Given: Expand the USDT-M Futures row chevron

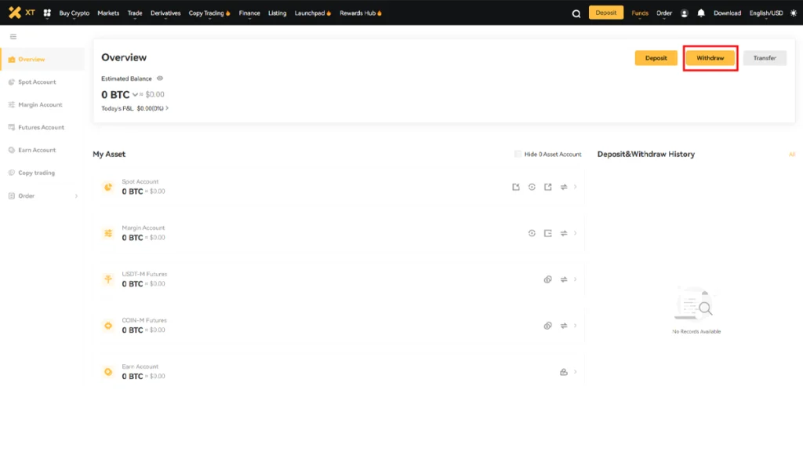Looking at the screenshot, I should click(x=575, y=279).
